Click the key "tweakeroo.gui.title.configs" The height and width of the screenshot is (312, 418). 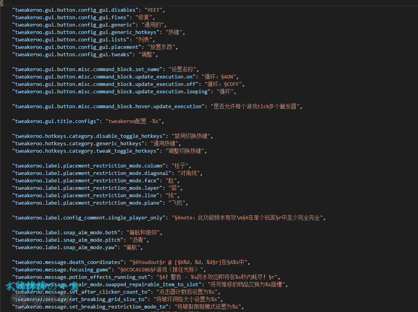point(55,121)
